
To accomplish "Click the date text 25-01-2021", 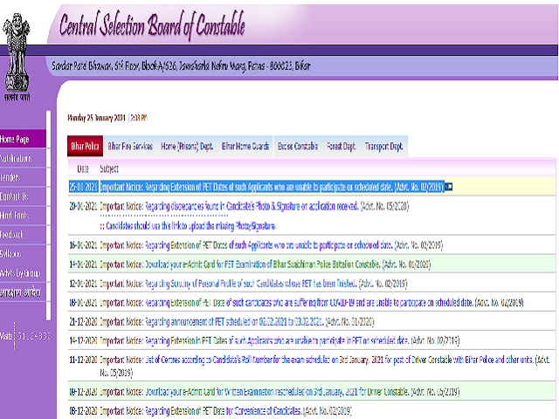I will [x=83, y=187].
